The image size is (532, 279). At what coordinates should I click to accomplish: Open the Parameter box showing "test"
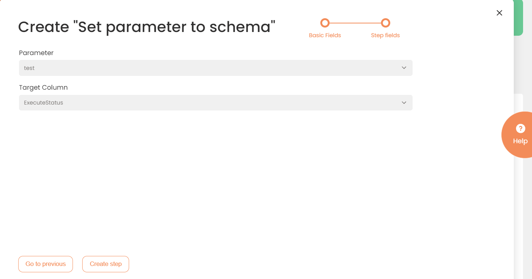pos(208,68)
